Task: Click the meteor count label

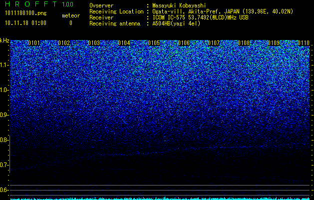Action: 71,15
